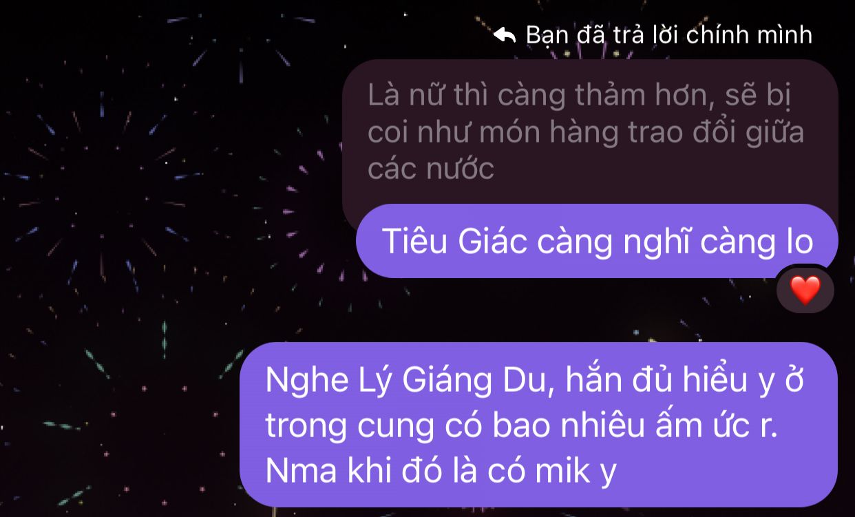Tap the red heart reaction
The height and width of the screenshot is (517, 855).
805,290
